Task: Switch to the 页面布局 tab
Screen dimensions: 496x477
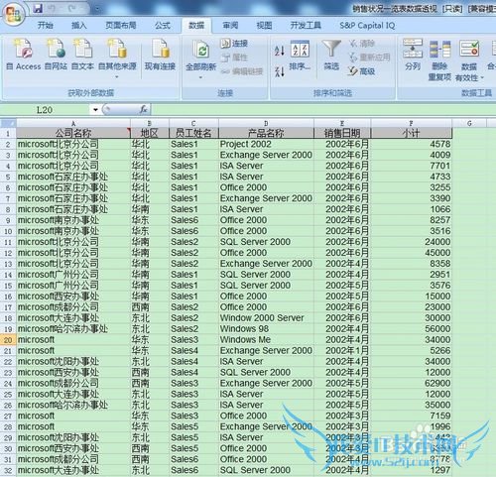Action: [121, 26]
